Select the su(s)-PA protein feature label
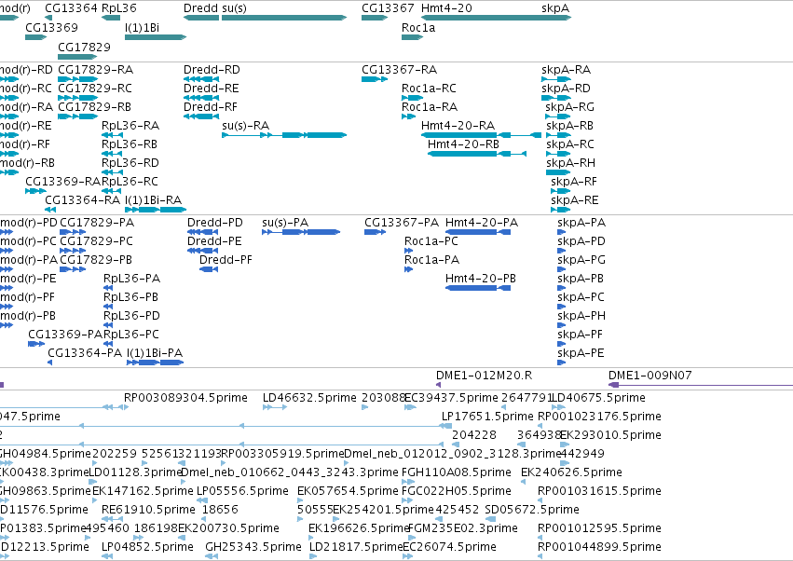The image size is (793, 561). (x=285, y=223)
